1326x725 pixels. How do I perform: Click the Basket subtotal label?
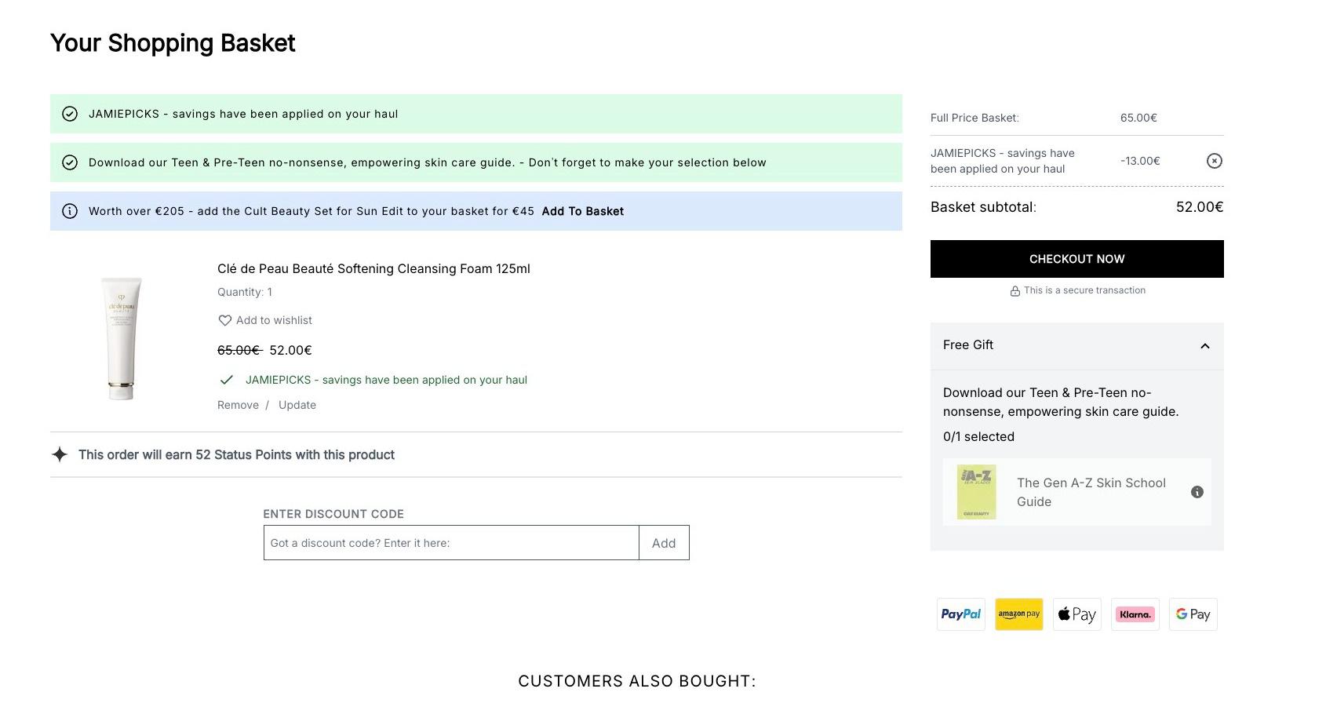point(983,207)
